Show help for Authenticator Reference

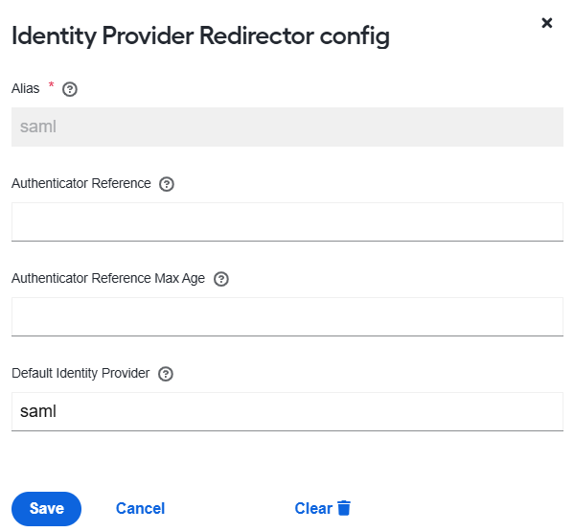coord(167,184)
